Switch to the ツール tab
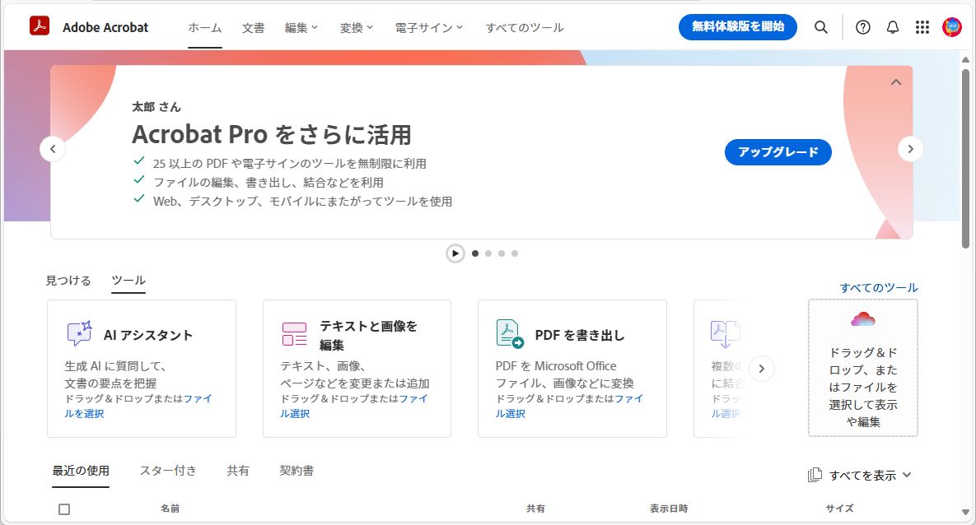The height and width of the screenshot is (525, 976). pos(128,281)
